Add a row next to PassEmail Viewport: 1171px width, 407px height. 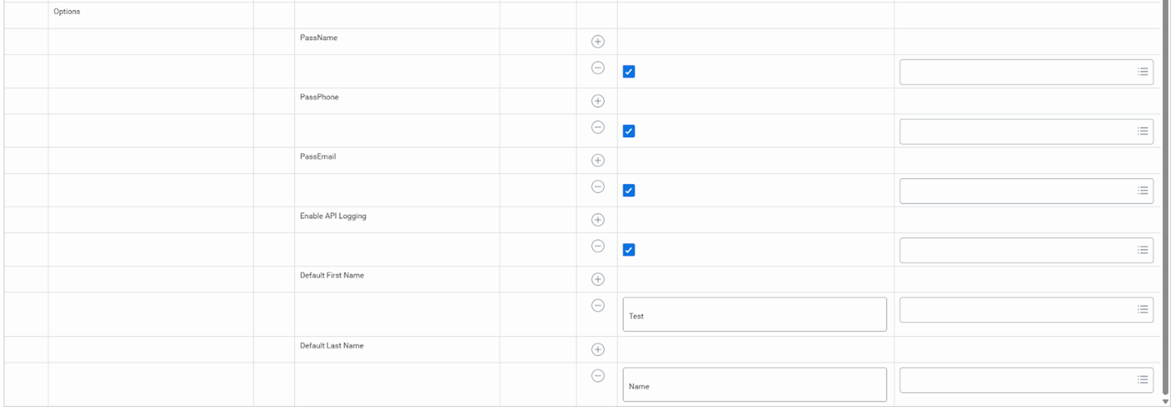coord(597,160)
